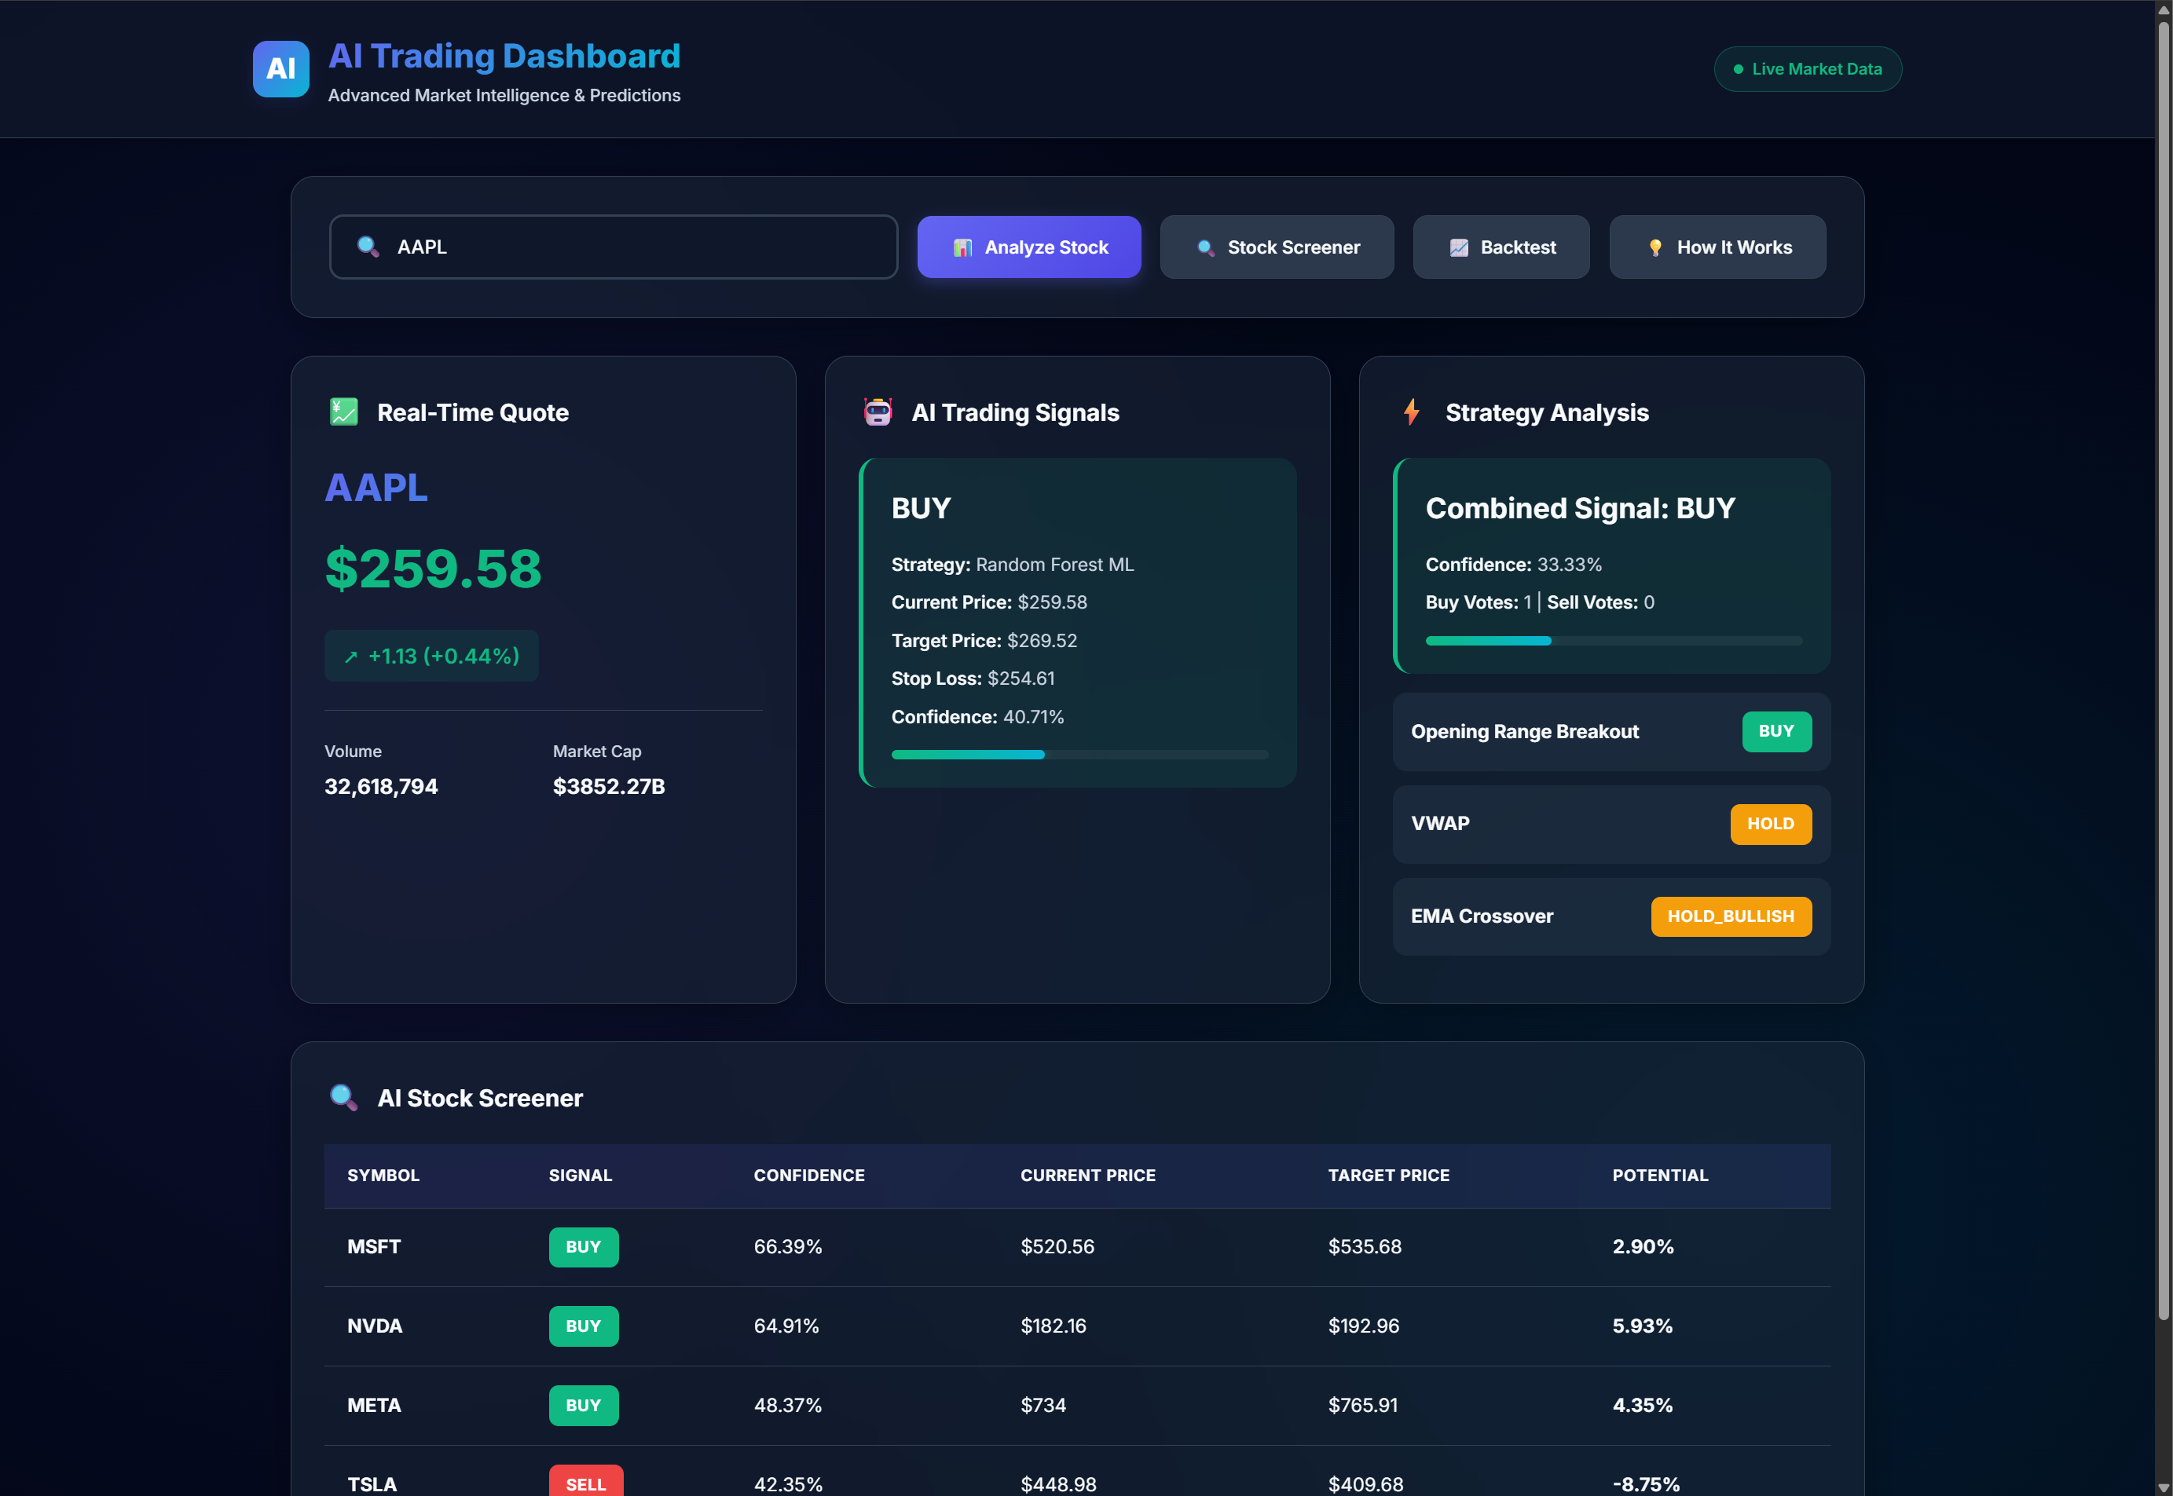Screen dimensions: 2173x1496
Task: Click the magnifier icon beside AI Stock Screener heading
Action: click(344, 1097)
